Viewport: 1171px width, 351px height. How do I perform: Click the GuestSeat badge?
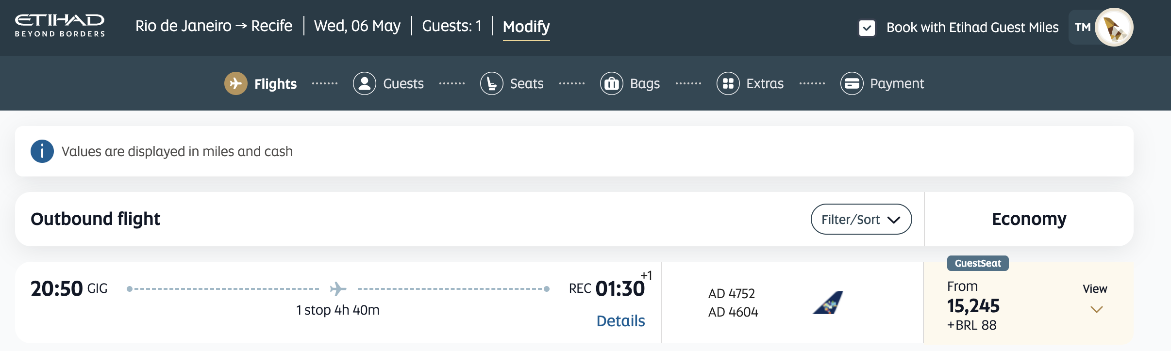(978, 263)
